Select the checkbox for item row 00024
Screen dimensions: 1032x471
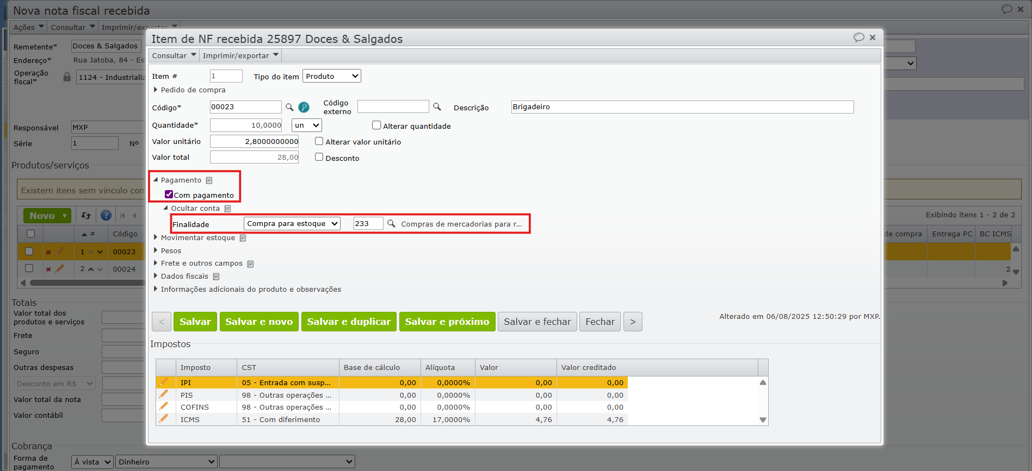29,268
